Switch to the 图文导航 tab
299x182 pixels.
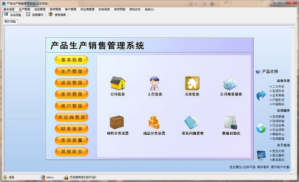tap(10, 21)
